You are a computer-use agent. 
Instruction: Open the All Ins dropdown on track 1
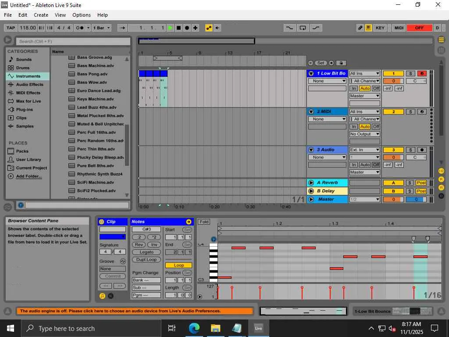point(364,73)
